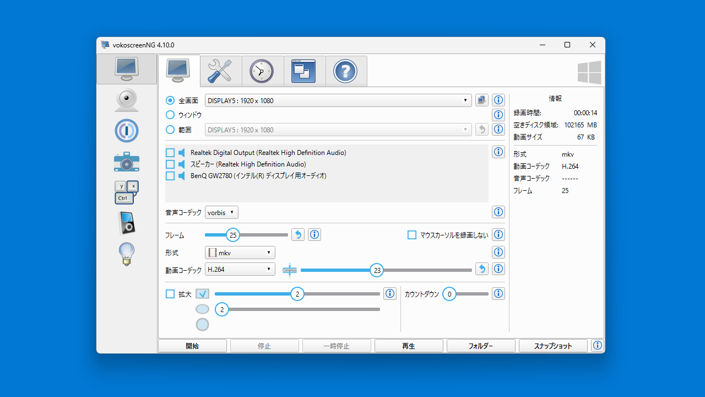Click info icon in the 範囲 row
Screen dimensions: 705x397
(x=498, y=130)
